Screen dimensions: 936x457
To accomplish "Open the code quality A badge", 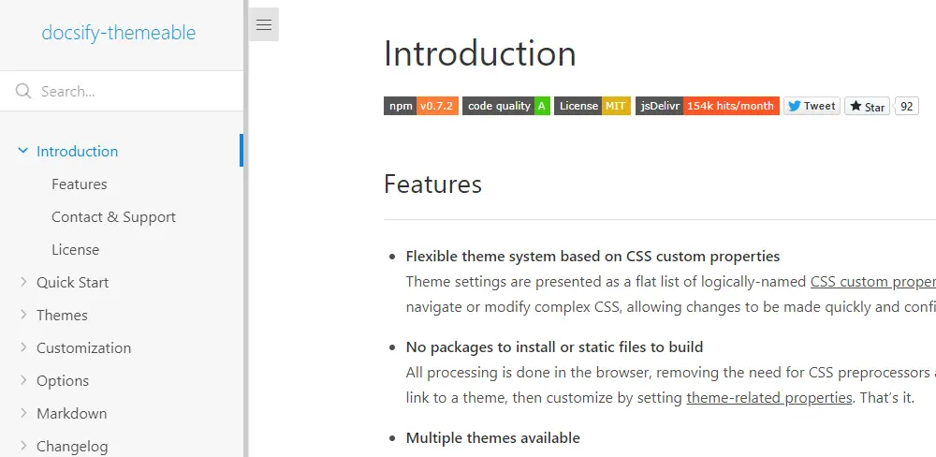I will (506, 106).
